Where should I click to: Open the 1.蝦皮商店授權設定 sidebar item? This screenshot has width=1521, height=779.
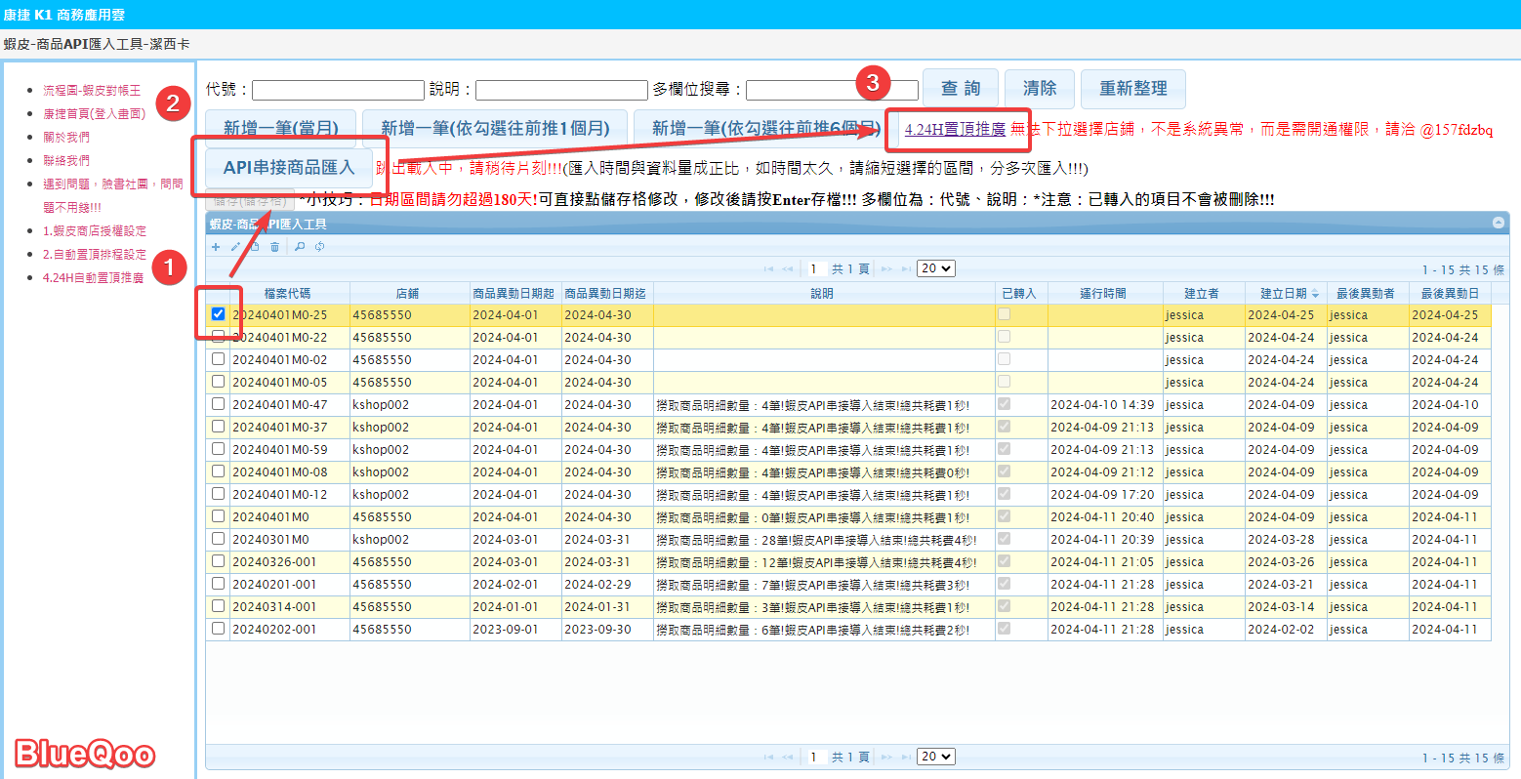pos(95,231)
